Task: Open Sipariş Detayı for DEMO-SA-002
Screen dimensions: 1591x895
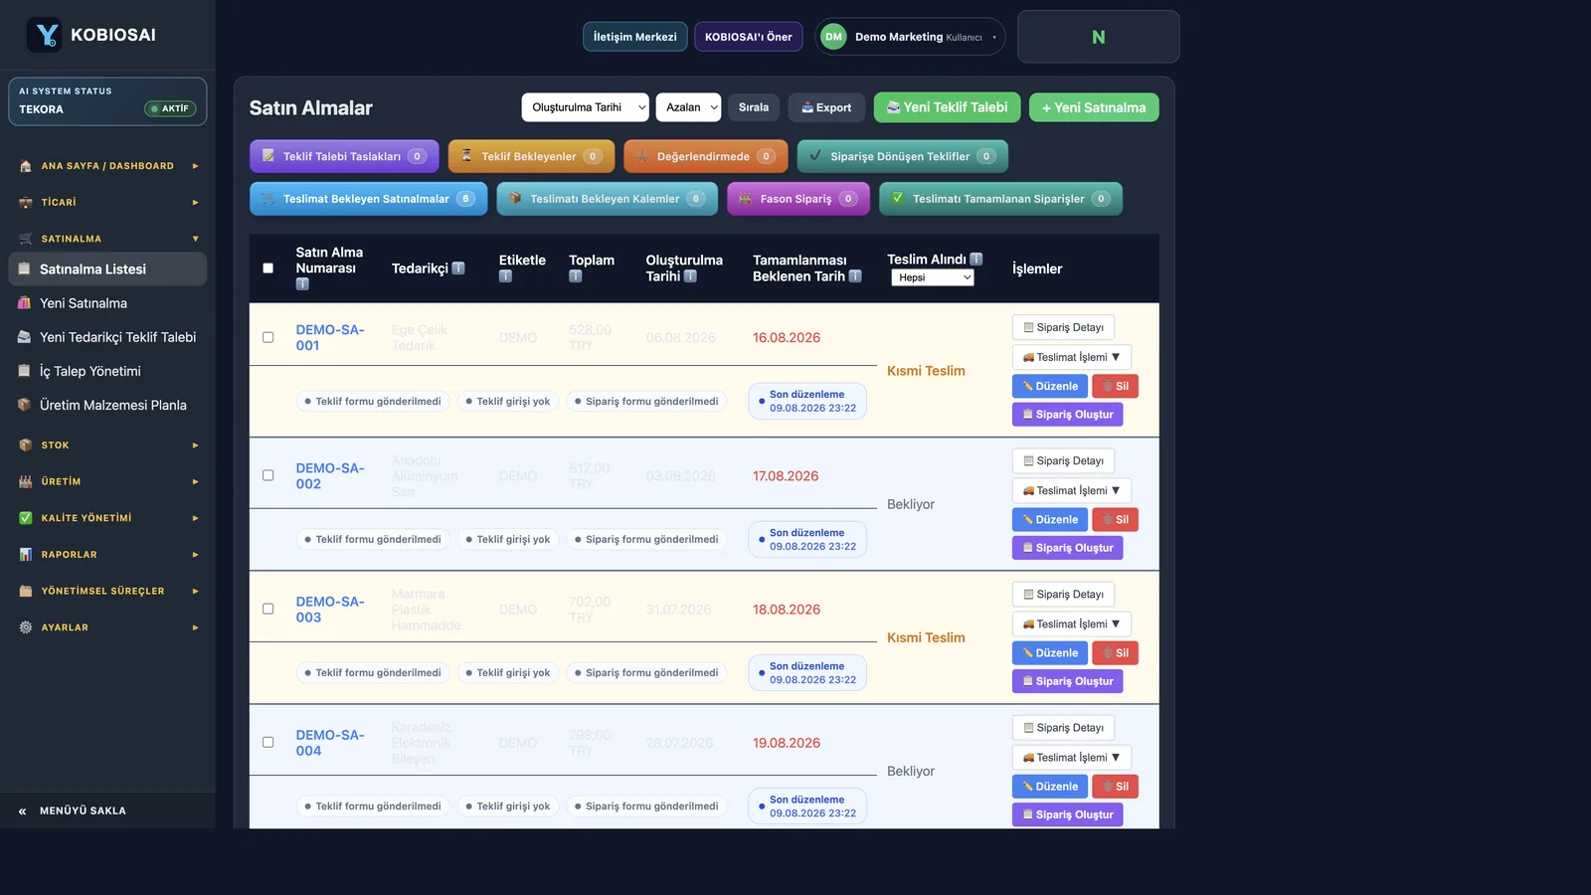Action: click(1063, 460)
